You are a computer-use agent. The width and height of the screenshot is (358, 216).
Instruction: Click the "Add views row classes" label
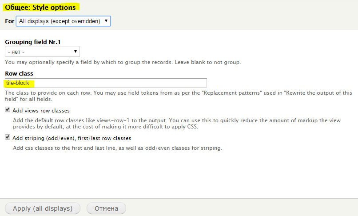point(41,111)
